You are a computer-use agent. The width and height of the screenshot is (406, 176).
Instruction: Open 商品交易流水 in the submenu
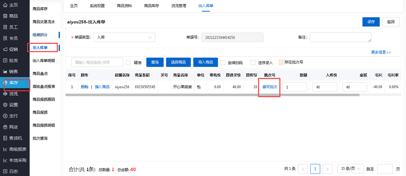44,22
